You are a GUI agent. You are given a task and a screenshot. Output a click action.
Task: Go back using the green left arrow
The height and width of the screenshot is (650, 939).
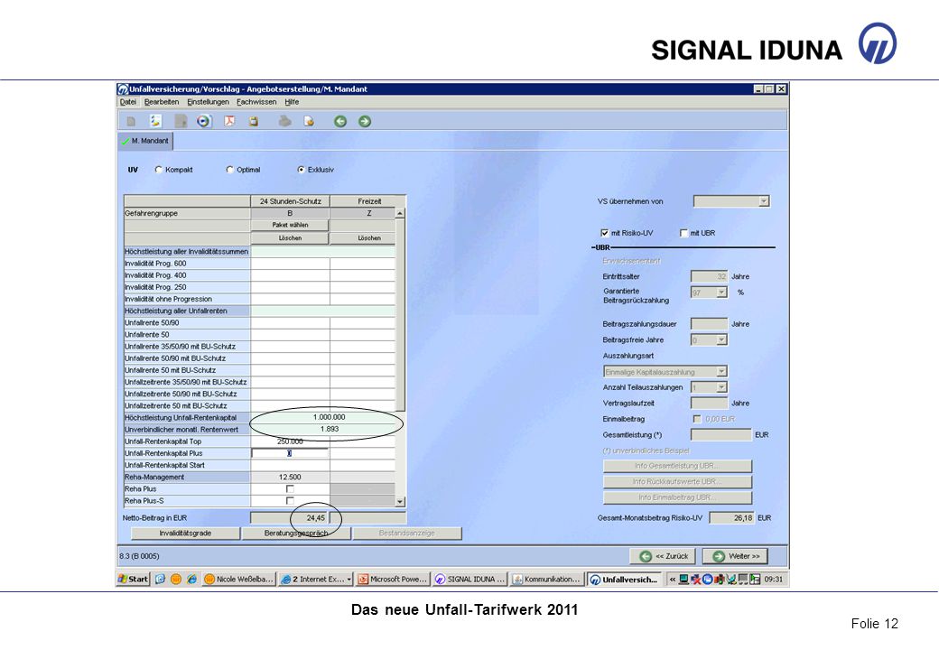tap(340, 122)
